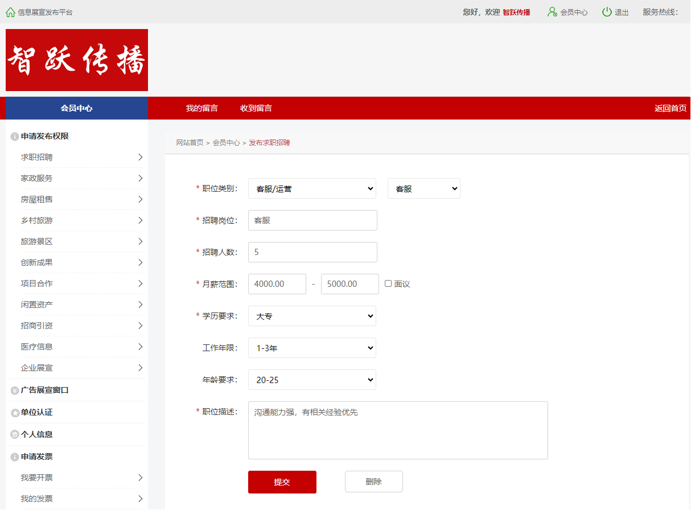Viewport: 691px width, 510px height.
Task: Click 信息展宣发布平台 text at top left
Action: tap(46, 12)
